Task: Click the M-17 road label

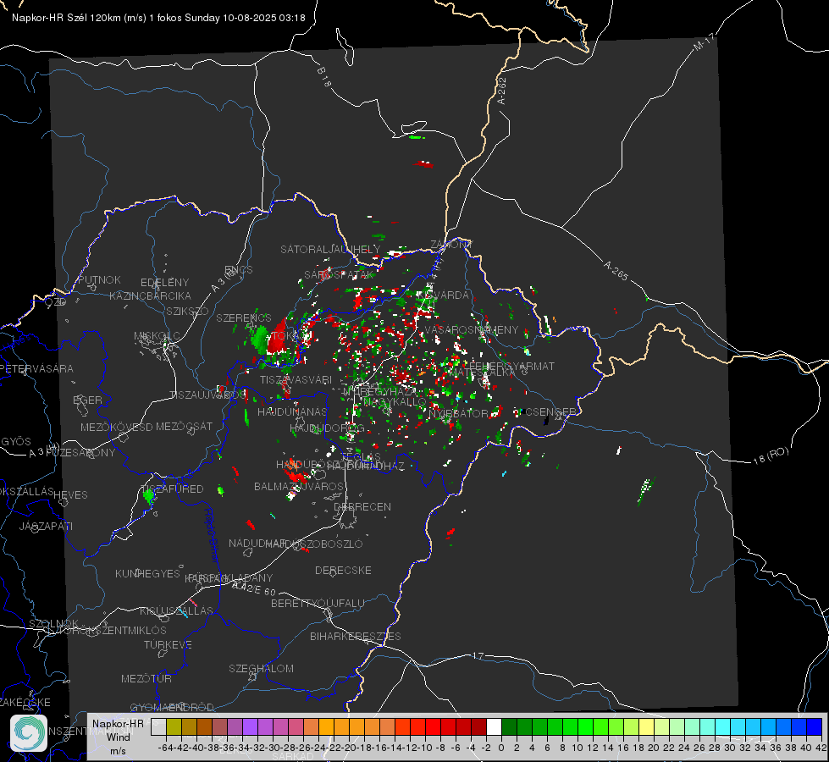Action: click(x=704, y=42)
